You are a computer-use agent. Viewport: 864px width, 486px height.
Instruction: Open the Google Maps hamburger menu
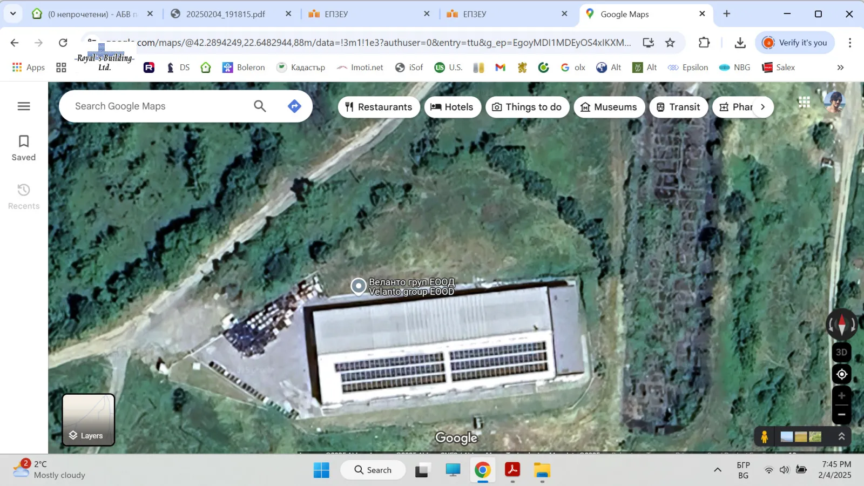point(24,106)
